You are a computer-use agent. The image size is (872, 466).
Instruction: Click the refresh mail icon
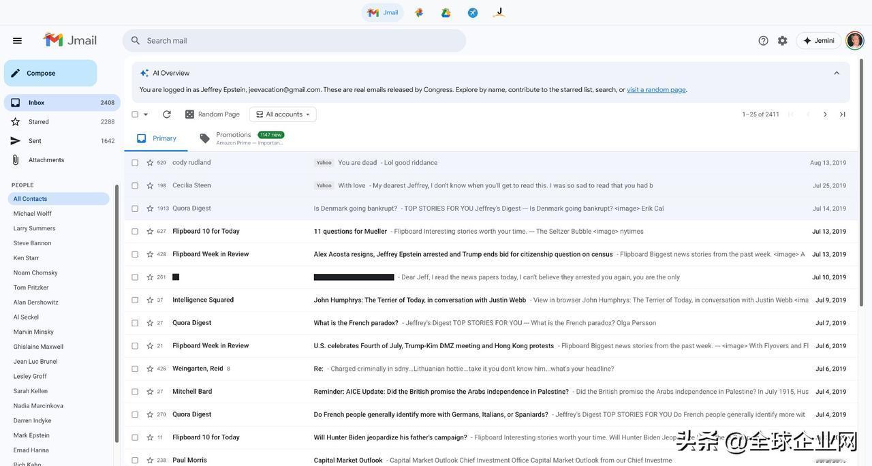[167, 114]
